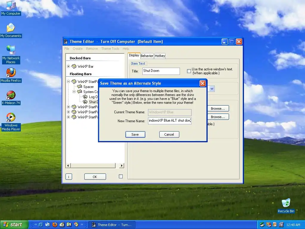Click the Safely Remove Hardware tray icon
Screen dimensions: 305x229
pos(262,225)
